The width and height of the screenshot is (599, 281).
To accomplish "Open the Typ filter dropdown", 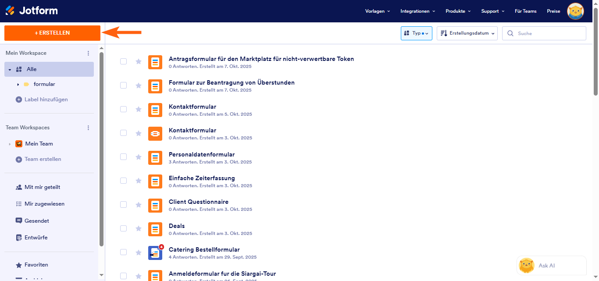I will 416,33.
